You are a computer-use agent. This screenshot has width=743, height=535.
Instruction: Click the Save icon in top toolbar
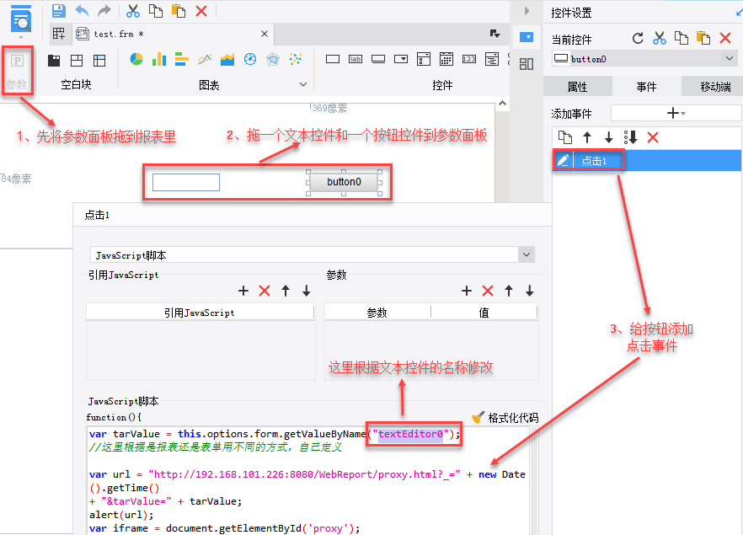[x=58, y=10]
